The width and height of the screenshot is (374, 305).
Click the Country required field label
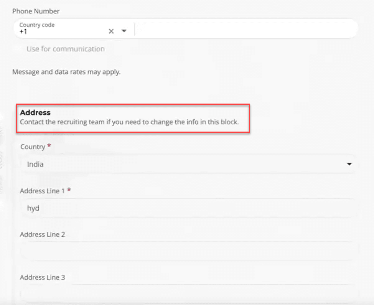(36, 147)
